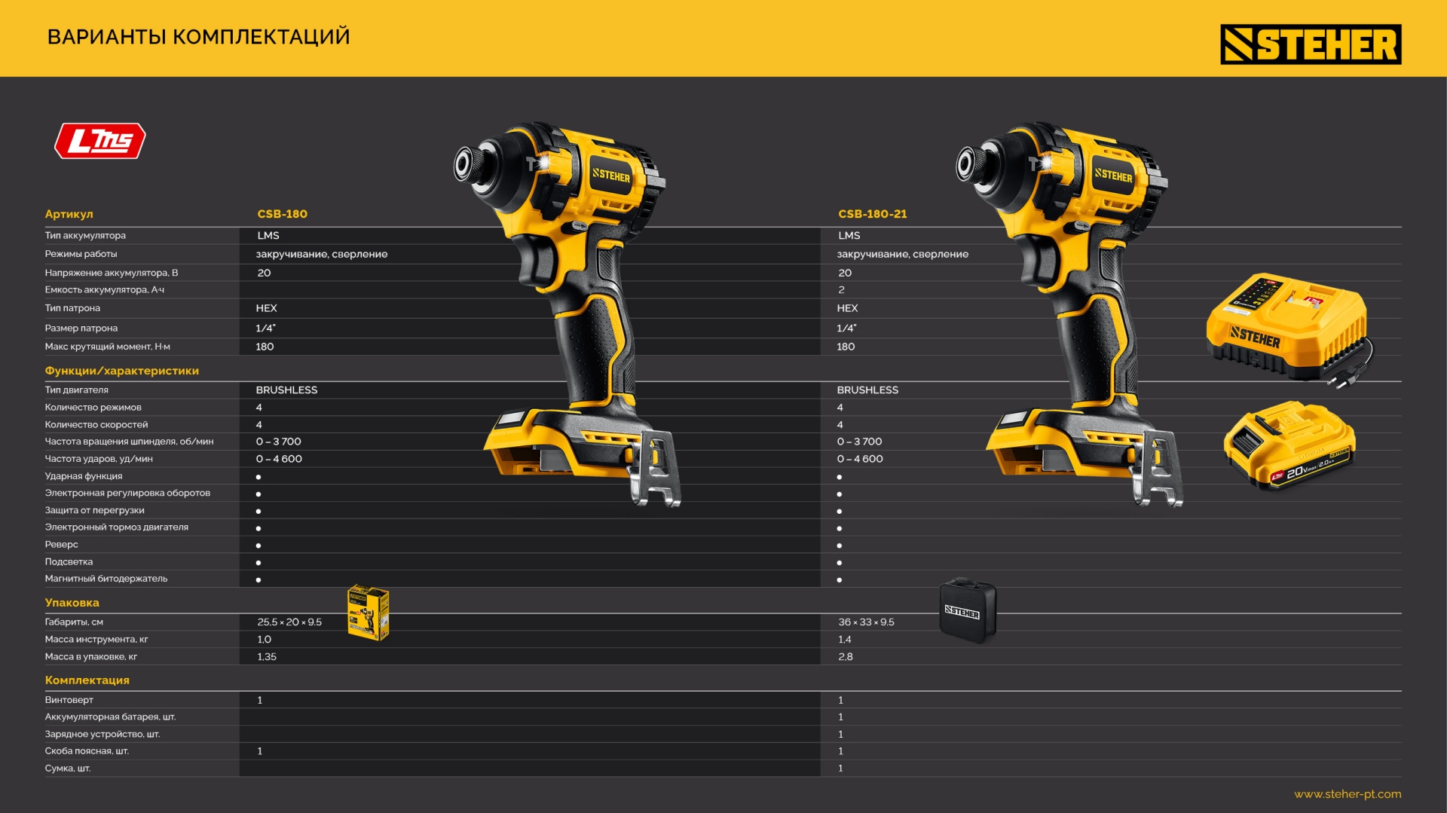1447x813 pixels.
Task: Click the Ударная функция dot under CSB-180
Action: [259, 477]
